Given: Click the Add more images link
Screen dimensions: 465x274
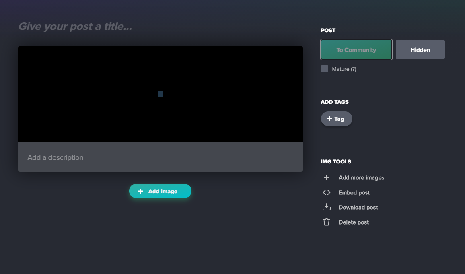Looking at the screenshot, I should [361, 177].
